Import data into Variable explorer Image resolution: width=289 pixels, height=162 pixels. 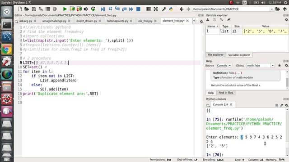pos(208,20)
